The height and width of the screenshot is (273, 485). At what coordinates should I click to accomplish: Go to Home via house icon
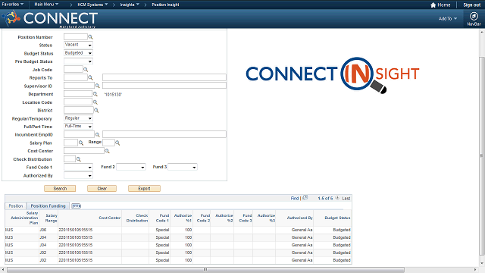coord(433,5)
